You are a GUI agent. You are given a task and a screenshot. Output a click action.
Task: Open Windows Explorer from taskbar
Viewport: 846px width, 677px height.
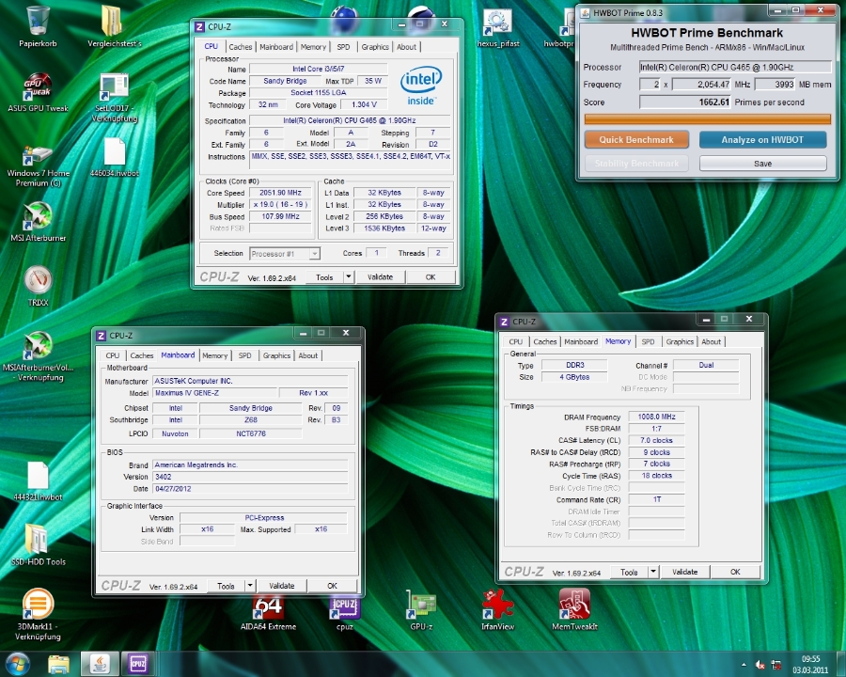click(x=58, y=664)
